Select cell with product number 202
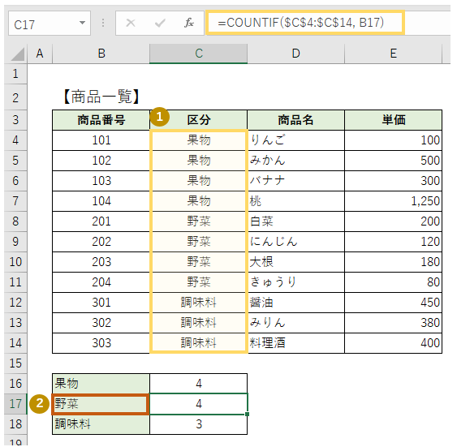 (x=101, y=242)
